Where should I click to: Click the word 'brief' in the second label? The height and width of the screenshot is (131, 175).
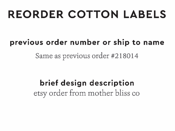pyautogui.click(x=49, y=83)
